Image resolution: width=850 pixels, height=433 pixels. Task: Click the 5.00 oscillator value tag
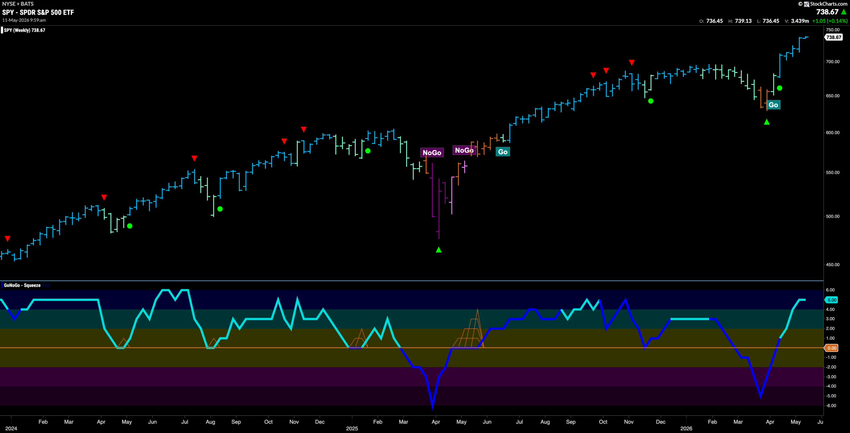coord(832,300)
